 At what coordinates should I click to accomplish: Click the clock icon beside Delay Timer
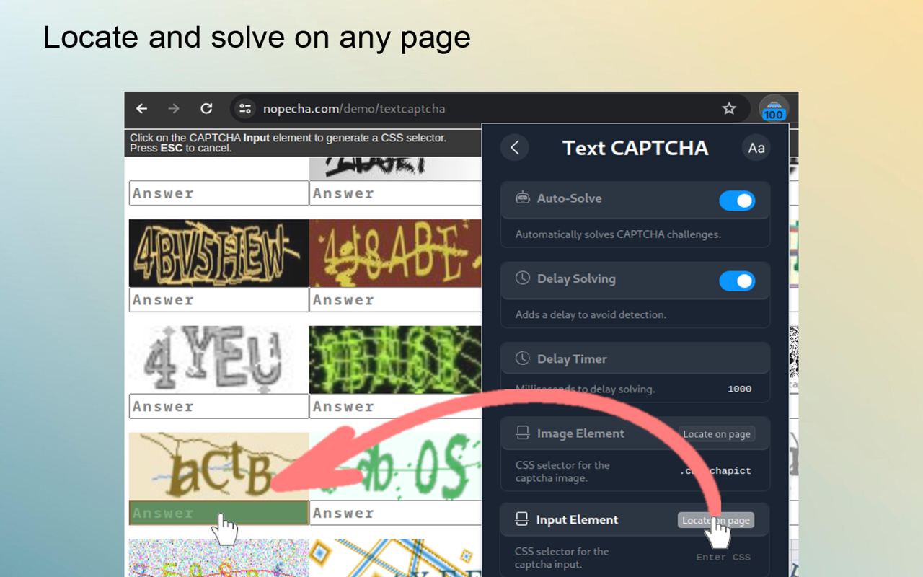(x=522, y=358)
